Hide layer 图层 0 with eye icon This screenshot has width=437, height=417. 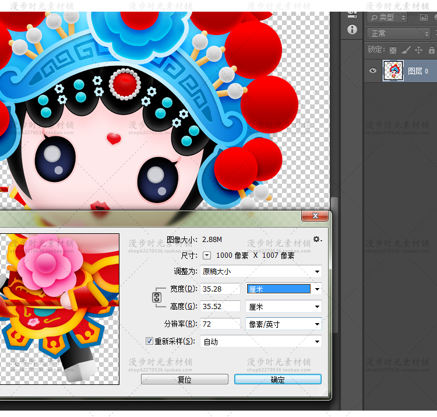tap(373, 71)
